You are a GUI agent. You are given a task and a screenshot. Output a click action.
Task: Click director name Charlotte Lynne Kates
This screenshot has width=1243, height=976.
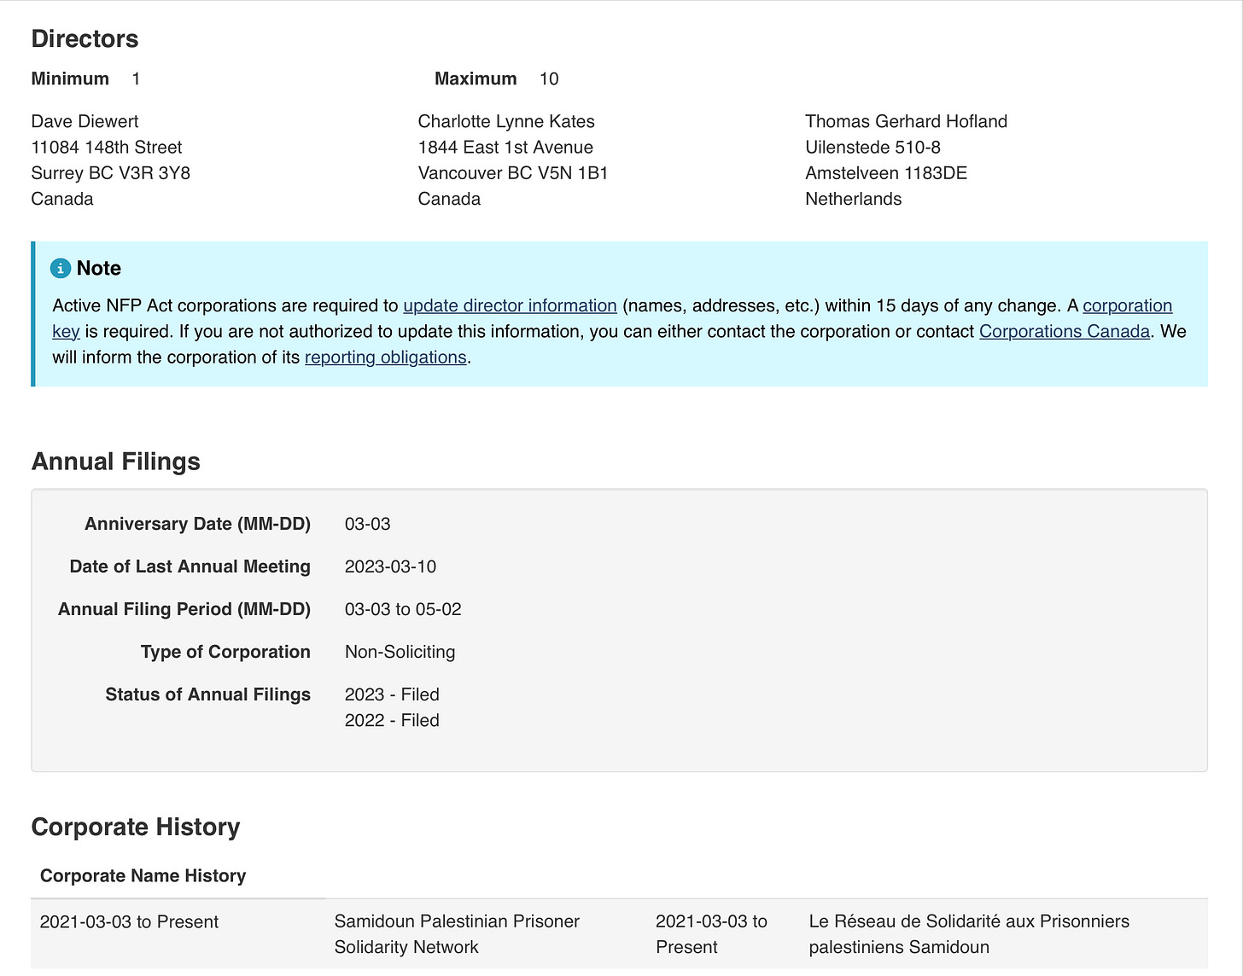pyautogui.click(x=506, y=121)
